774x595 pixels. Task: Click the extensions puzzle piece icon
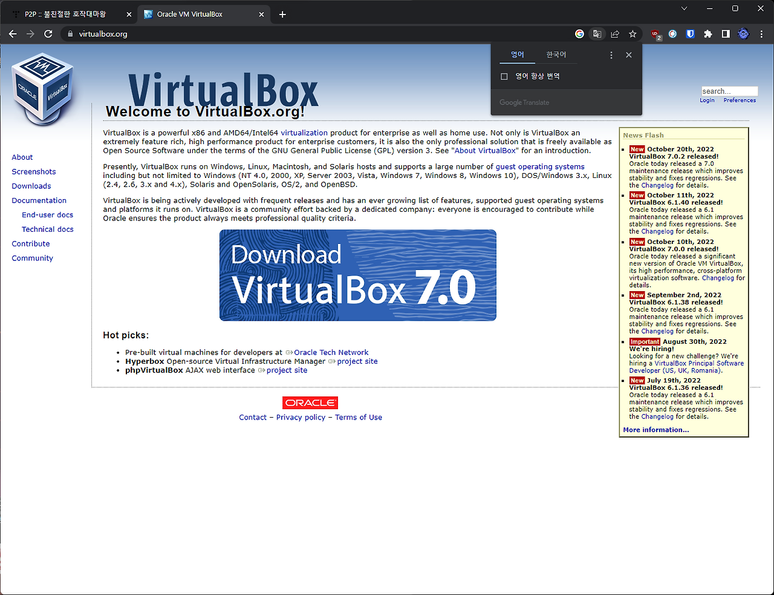click(707, 34)
